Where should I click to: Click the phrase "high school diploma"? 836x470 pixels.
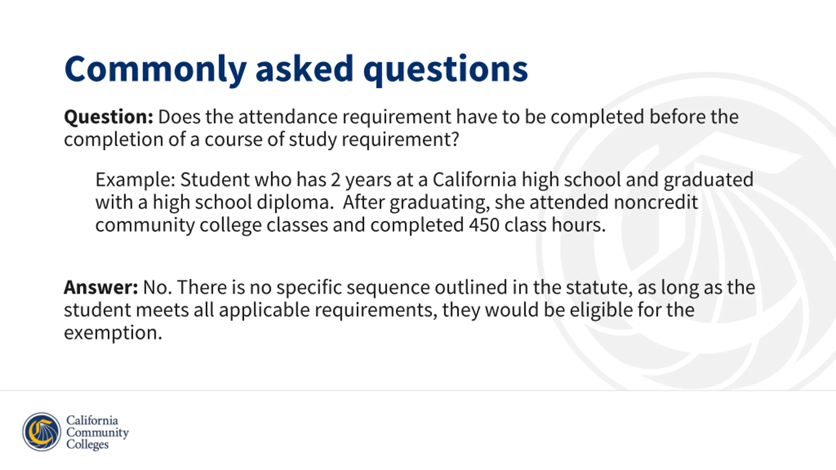click(241, 203)
